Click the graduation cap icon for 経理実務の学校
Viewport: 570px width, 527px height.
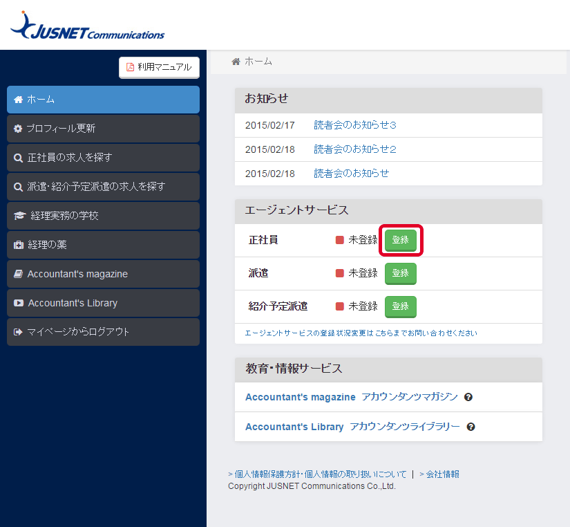click(x=19, y=216)
